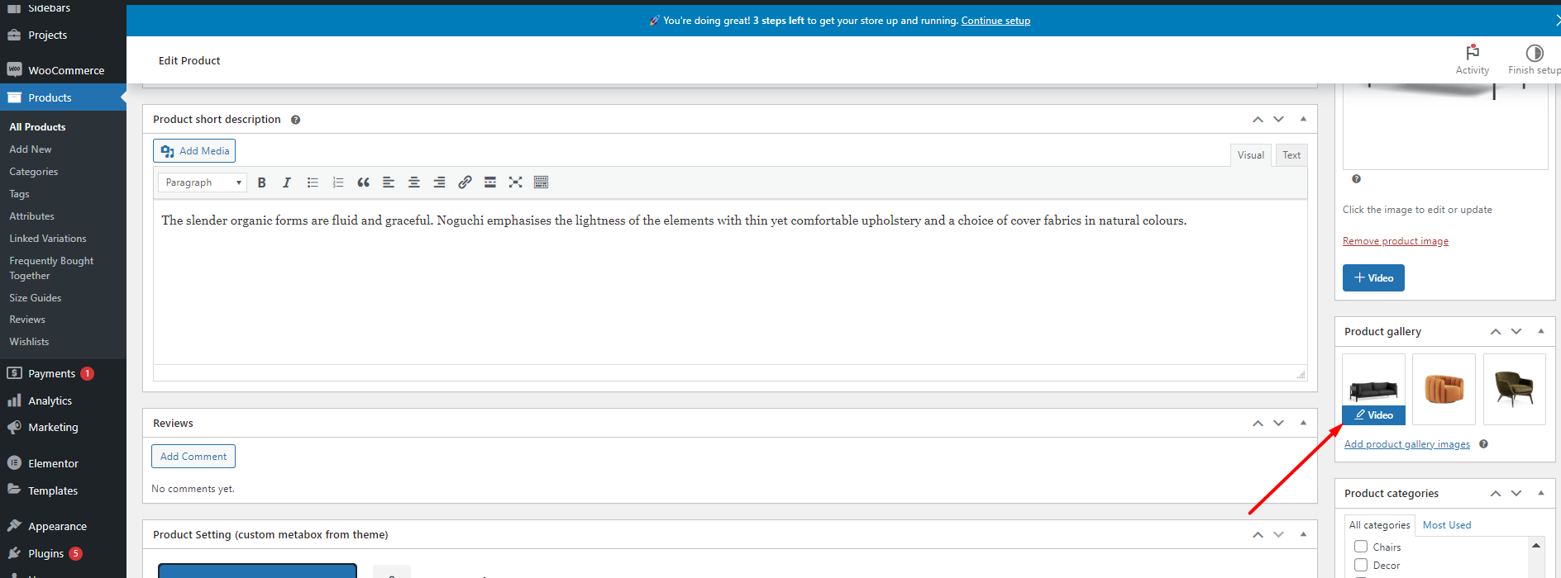Click Add Comment button

193,457
